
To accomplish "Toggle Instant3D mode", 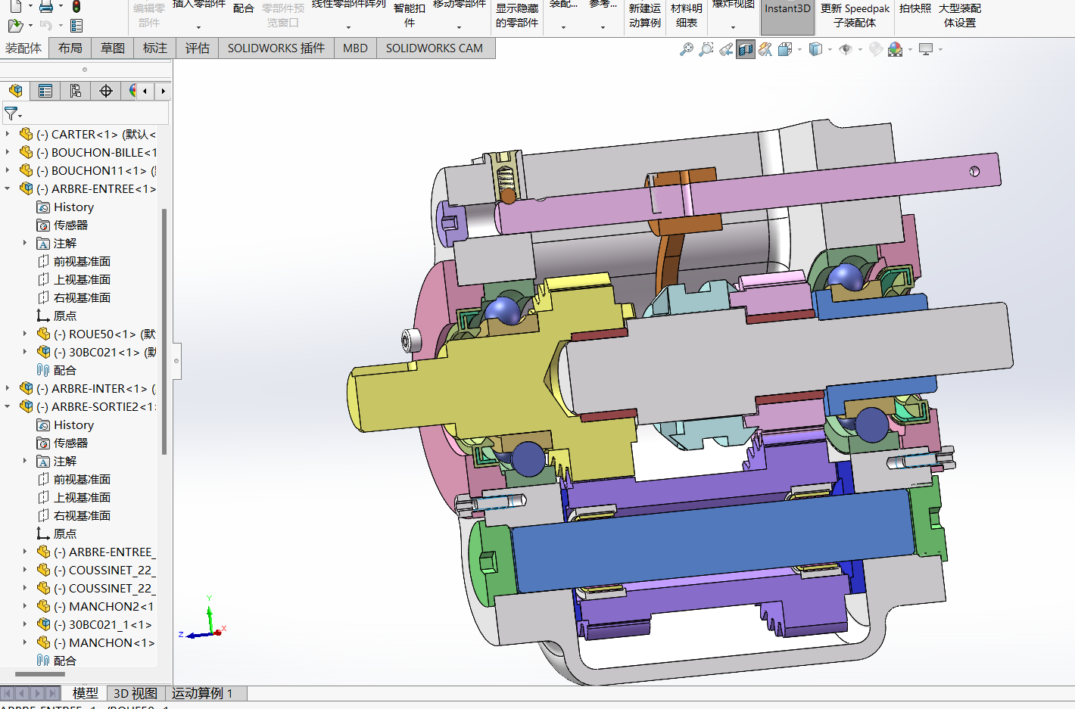I will 787,15.
